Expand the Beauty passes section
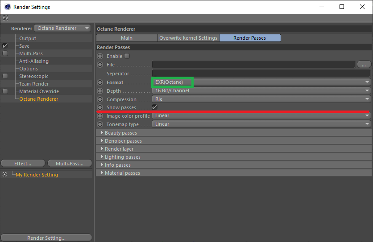 pos(234,133)
